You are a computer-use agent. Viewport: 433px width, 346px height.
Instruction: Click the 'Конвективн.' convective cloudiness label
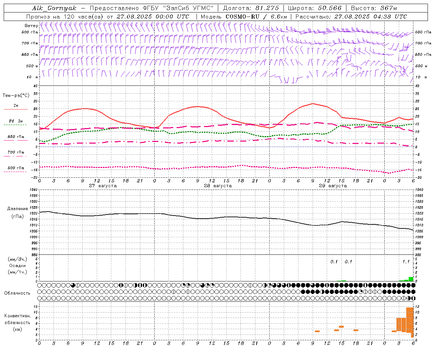17,316
